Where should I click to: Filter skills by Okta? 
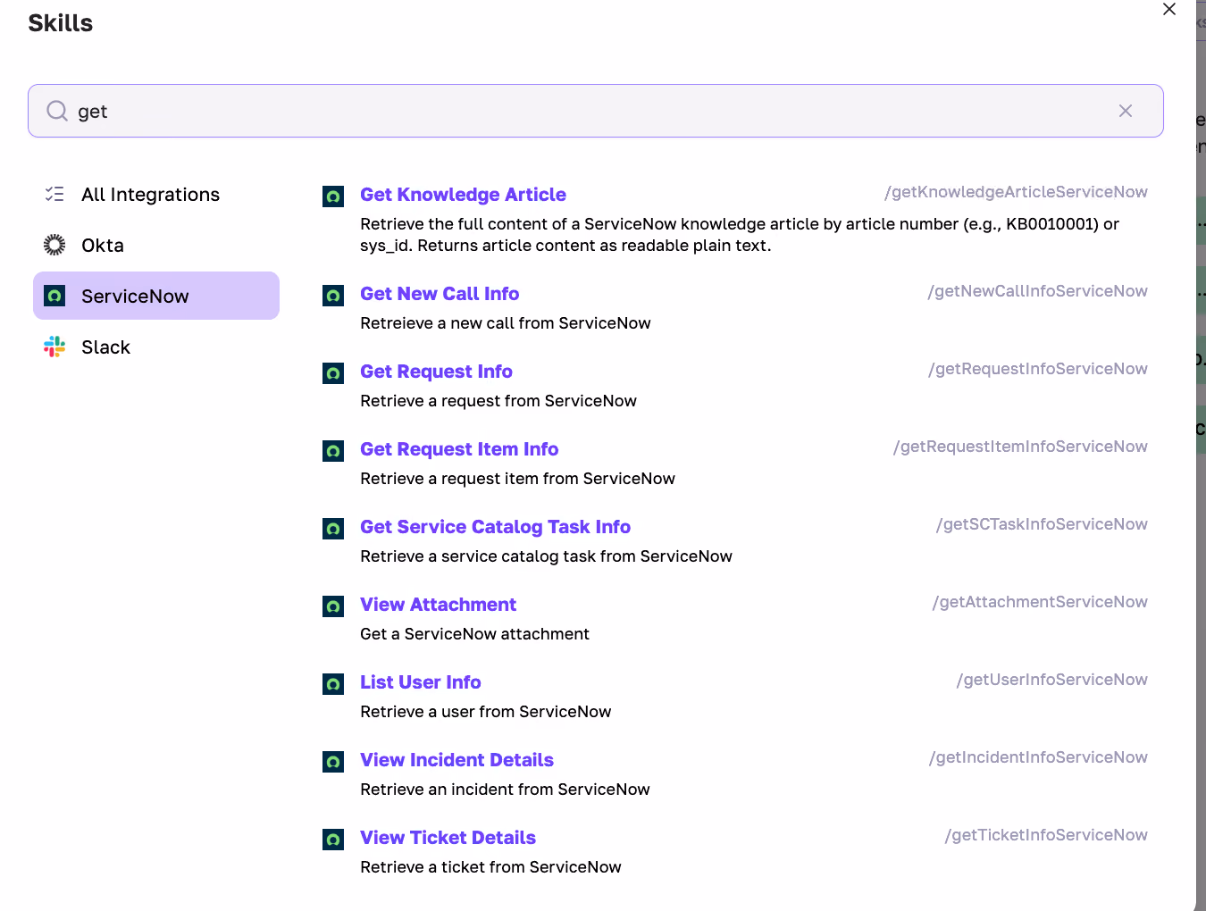pos(156,245)
